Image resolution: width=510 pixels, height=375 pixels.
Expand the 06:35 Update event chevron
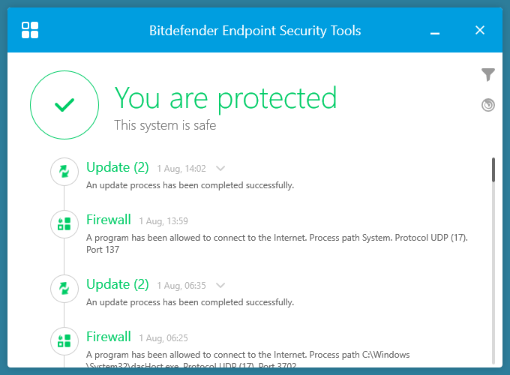(x=220, y=285)
